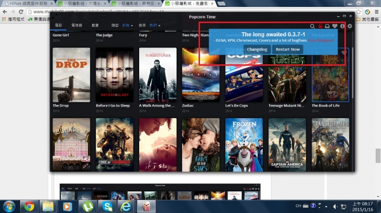This screenshot has height=213, width=381.
Task: Click the CH language indicator
Action: click(x=298, y=206)
